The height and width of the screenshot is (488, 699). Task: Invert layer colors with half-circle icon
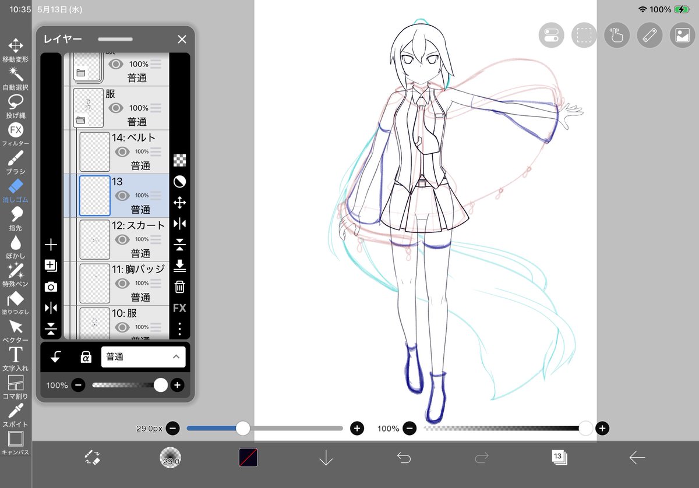180,182
